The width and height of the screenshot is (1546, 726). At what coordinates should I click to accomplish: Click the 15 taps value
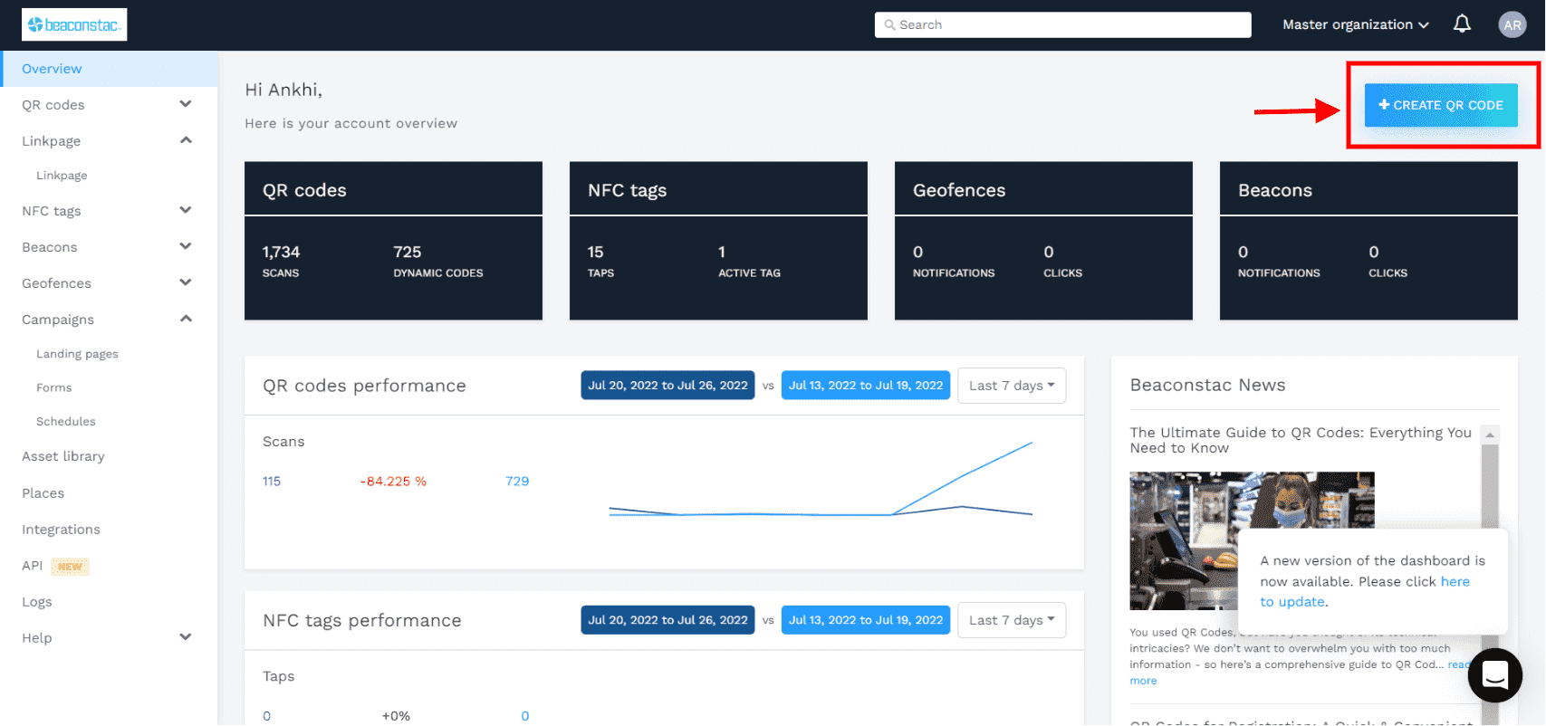(x=595, y=253)
